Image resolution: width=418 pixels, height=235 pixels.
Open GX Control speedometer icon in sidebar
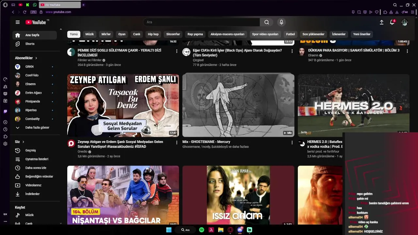[5, 79]
